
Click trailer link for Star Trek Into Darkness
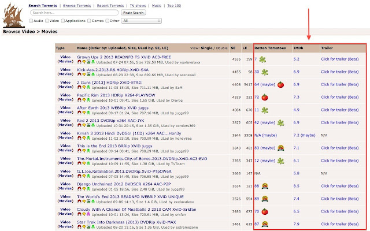[339, 224]
